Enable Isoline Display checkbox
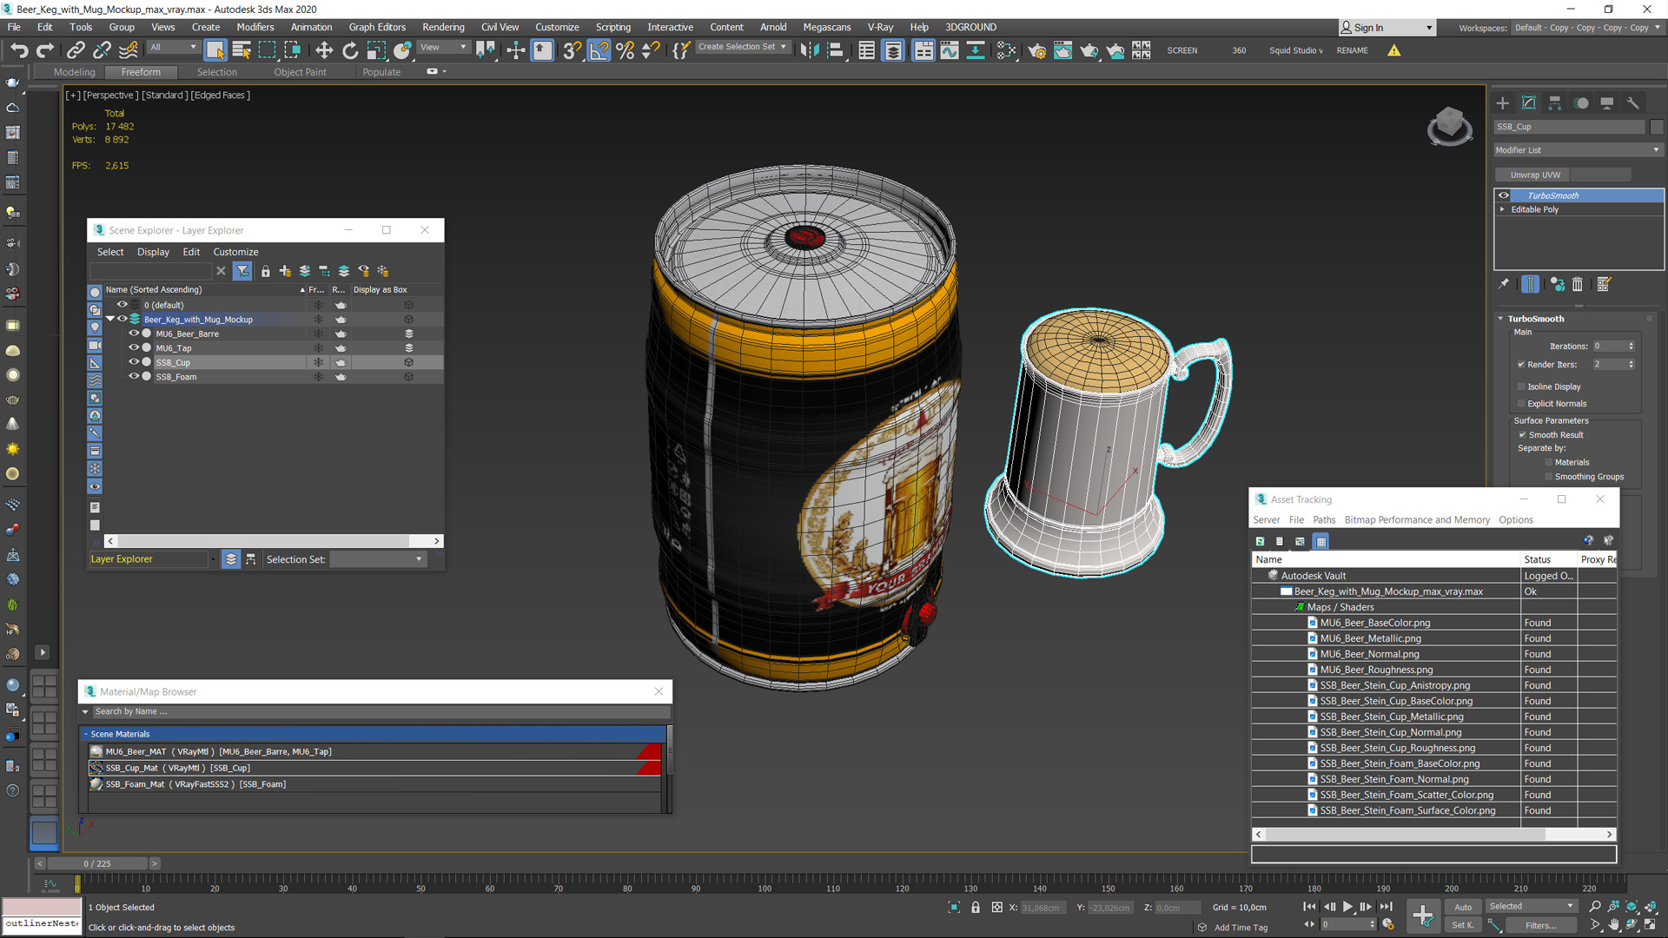 coord(1521,386)
